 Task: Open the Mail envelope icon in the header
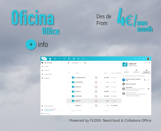coord(69,59)
